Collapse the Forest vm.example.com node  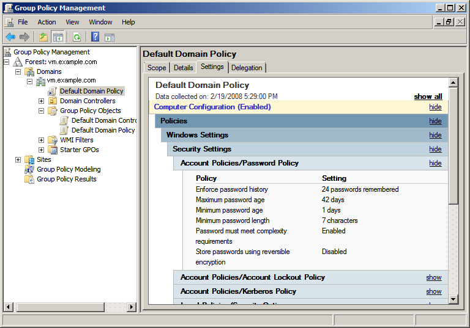pyautogui.click(x=7, y=62)
